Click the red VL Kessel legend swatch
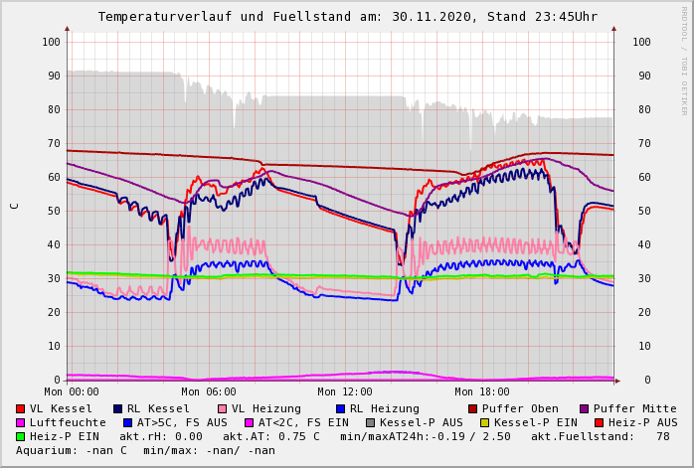The height and width of the screenshot is (468, 694). (21, 408)
